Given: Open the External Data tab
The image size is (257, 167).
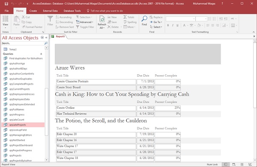Looking at the screenshot, I should click(x=50, y=11).
